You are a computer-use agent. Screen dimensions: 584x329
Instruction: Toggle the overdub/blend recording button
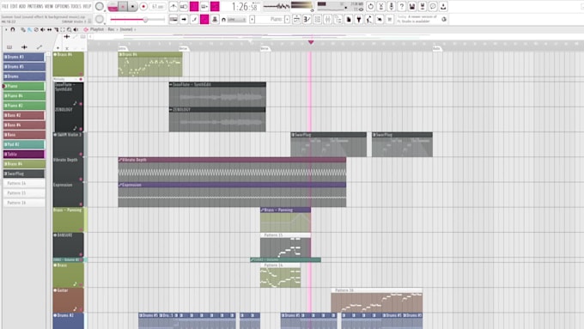click(x=204, y=6)
